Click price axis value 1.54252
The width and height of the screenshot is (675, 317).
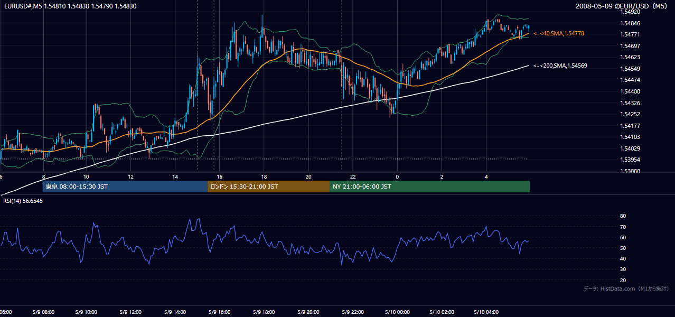[630, 114]
